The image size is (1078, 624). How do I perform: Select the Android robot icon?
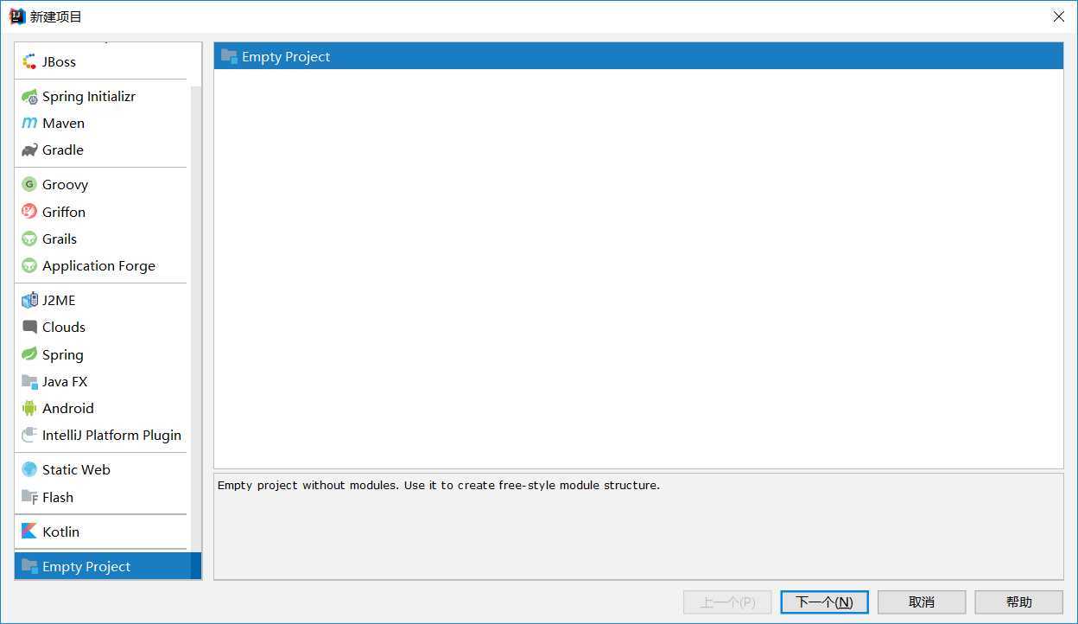click(29, 409)
